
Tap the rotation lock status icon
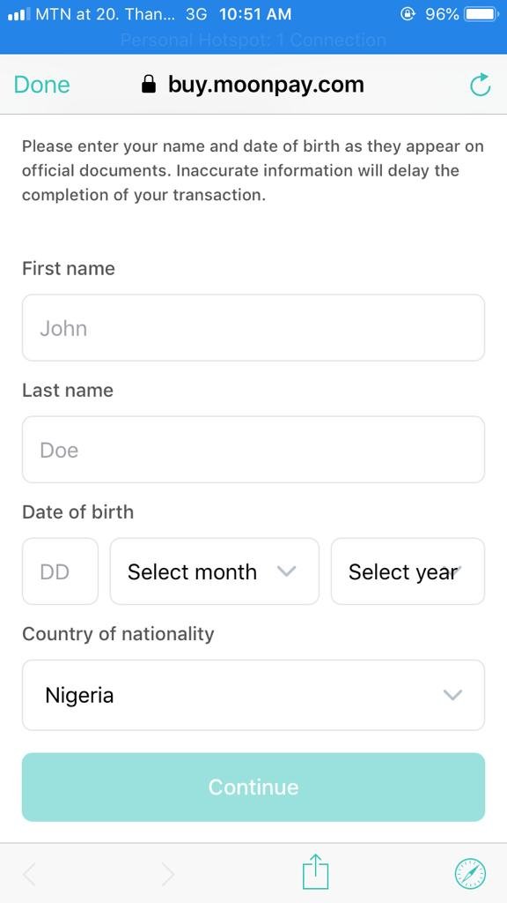coord(408,14)
